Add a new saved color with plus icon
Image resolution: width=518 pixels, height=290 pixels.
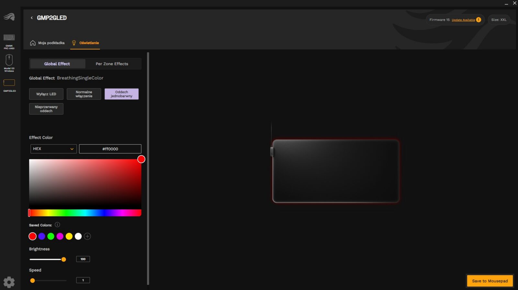87,237
